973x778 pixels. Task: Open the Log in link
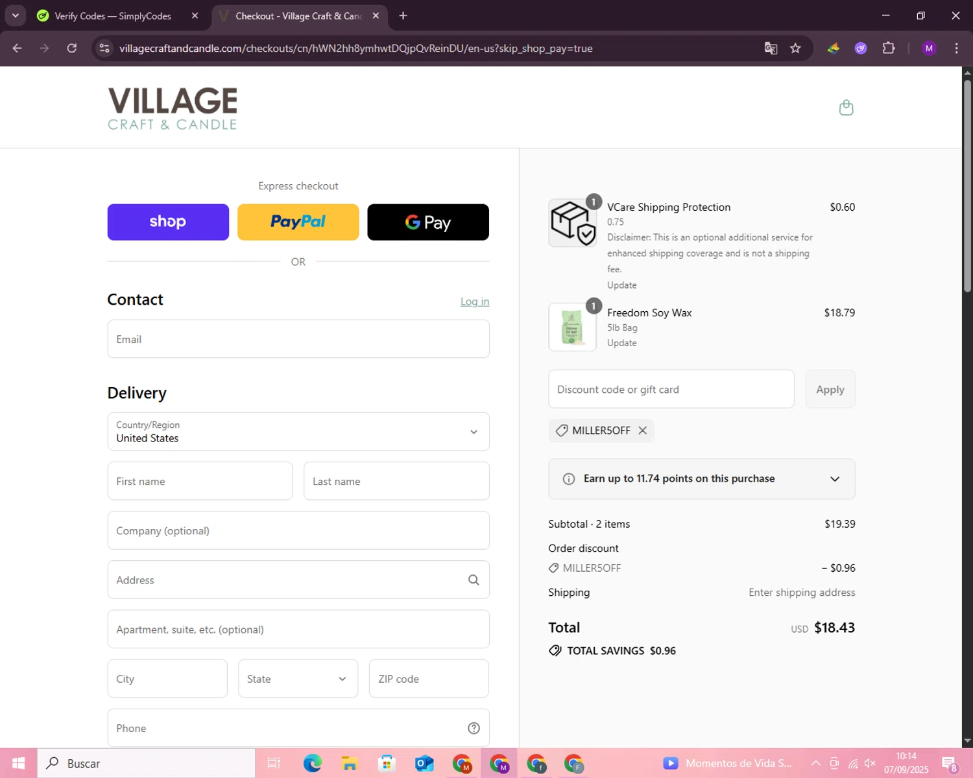(x=475, y=301)
